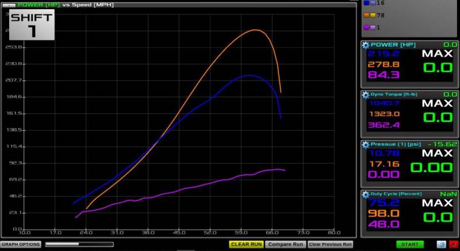460x251 pixels.
Task: Click the SHIFT 1 gear indicator
Action: pyautogui.click(x=32, y=26)
